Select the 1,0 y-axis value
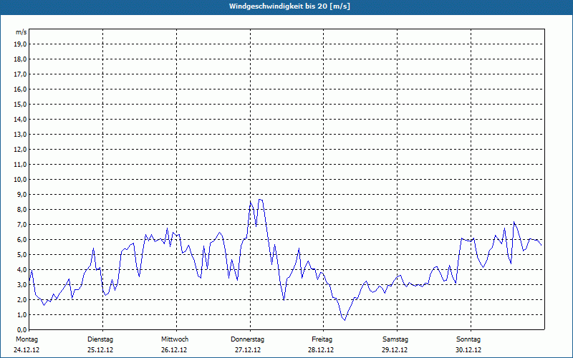573x358 pixels. point(21,314)
